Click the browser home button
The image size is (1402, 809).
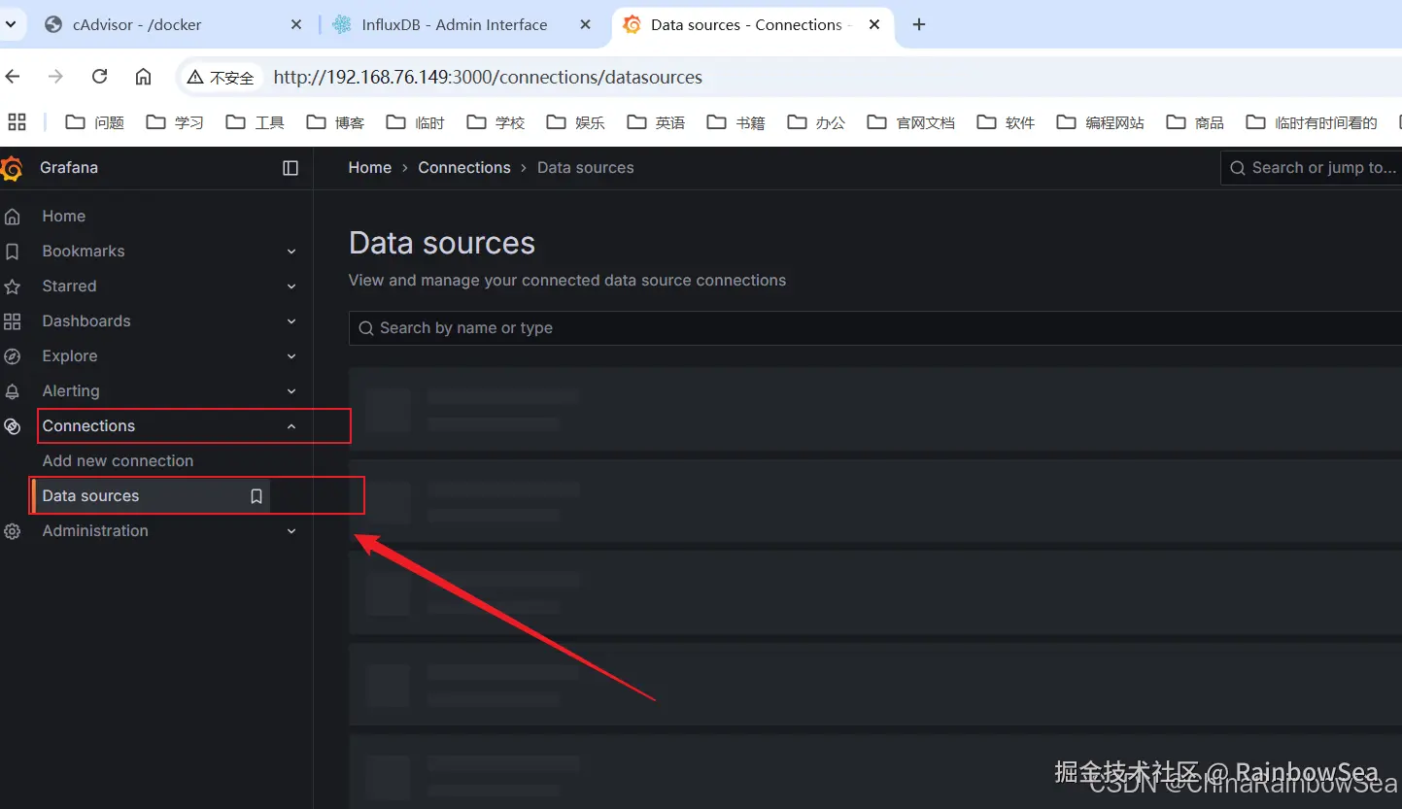coord(143,77)
